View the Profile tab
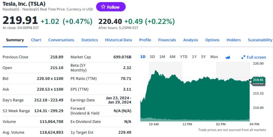273x137 pixels. [x=145, y=40]
